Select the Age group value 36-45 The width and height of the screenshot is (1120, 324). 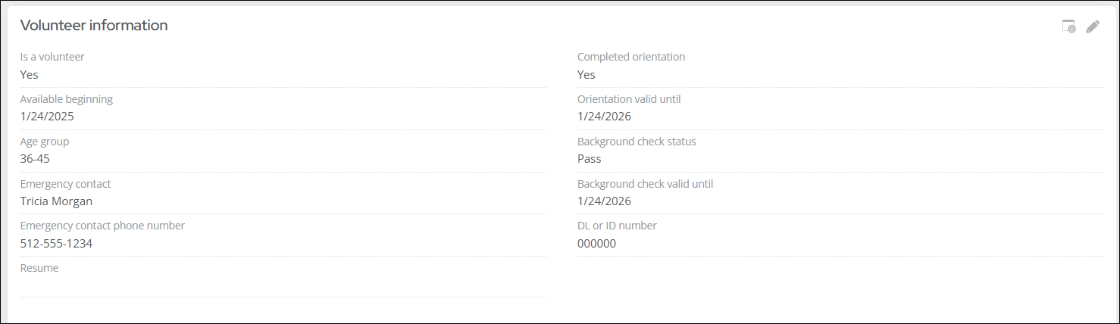pos(35,159)
